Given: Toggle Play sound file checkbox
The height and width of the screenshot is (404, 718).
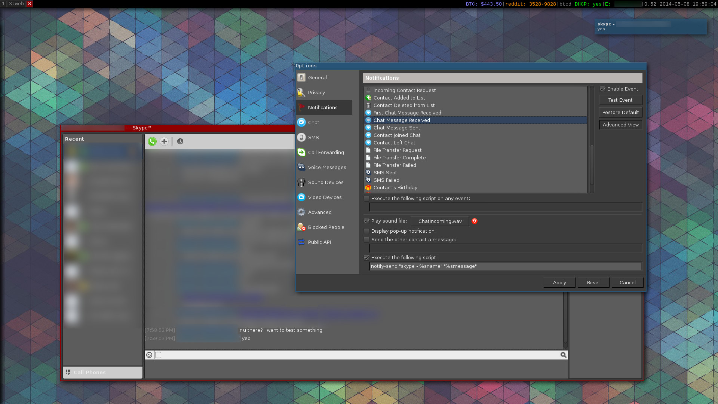Looking at the screenshot, I should 366,221.
